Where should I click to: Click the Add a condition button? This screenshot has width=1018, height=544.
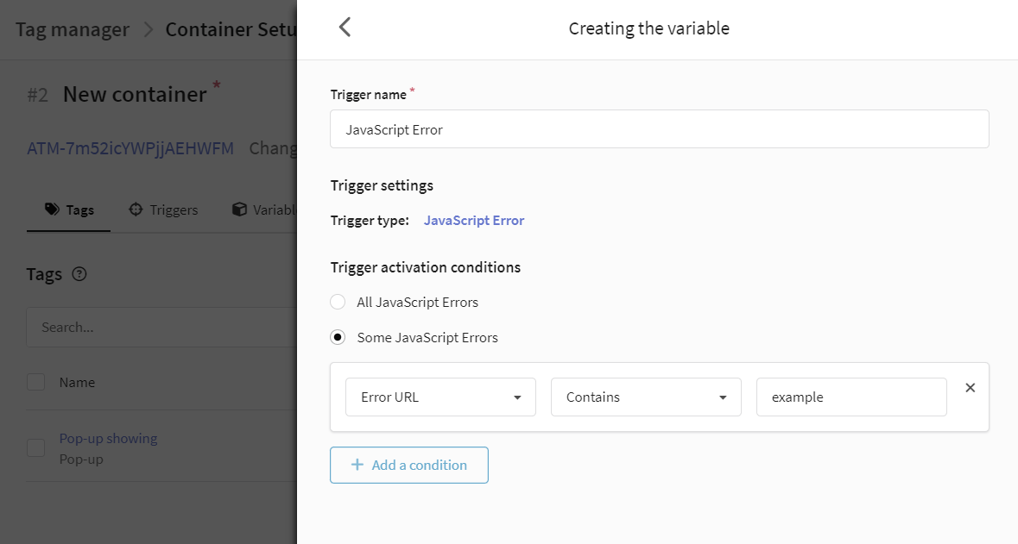(x=409, y=465)
